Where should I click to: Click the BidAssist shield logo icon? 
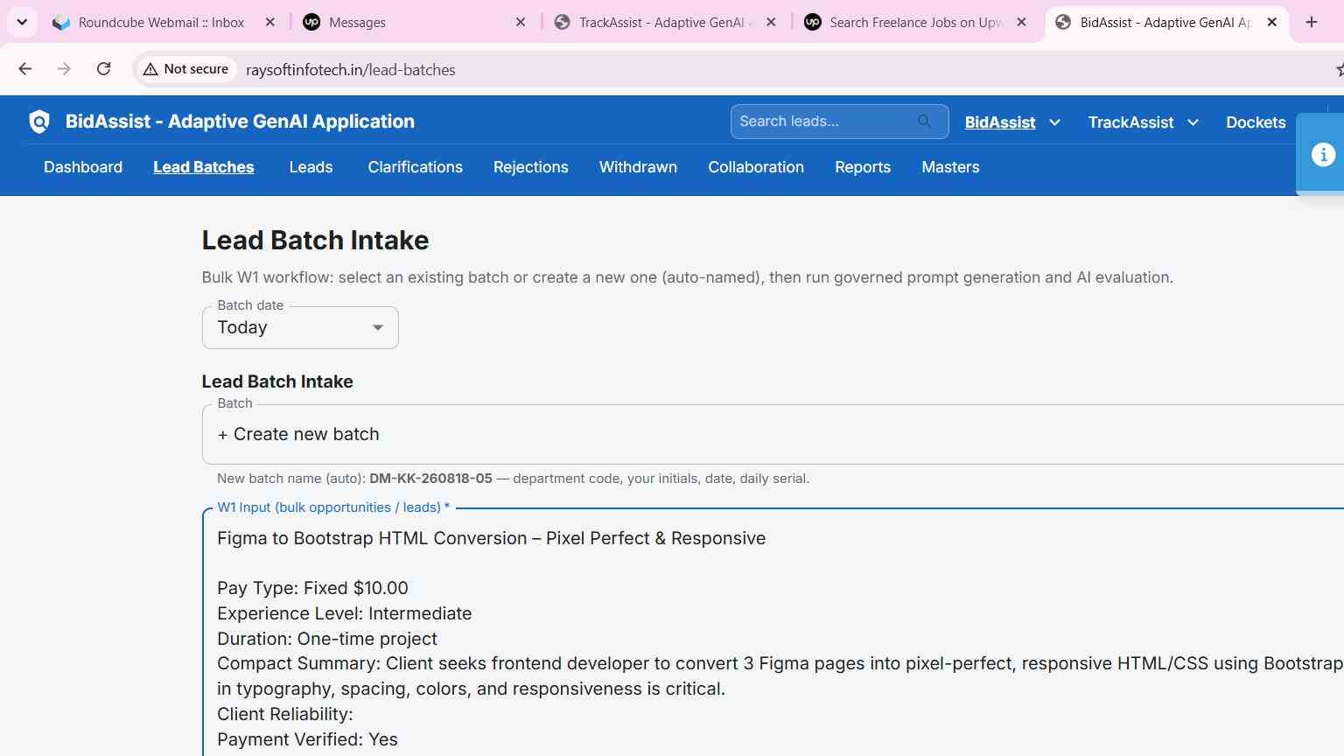pyautogui.click(x=39, y=122)
